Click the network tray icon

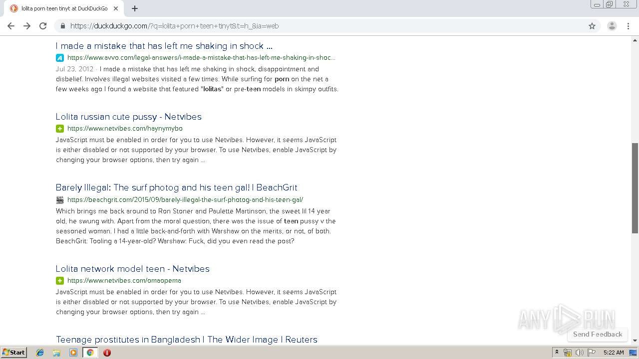(x=568, y=353)
